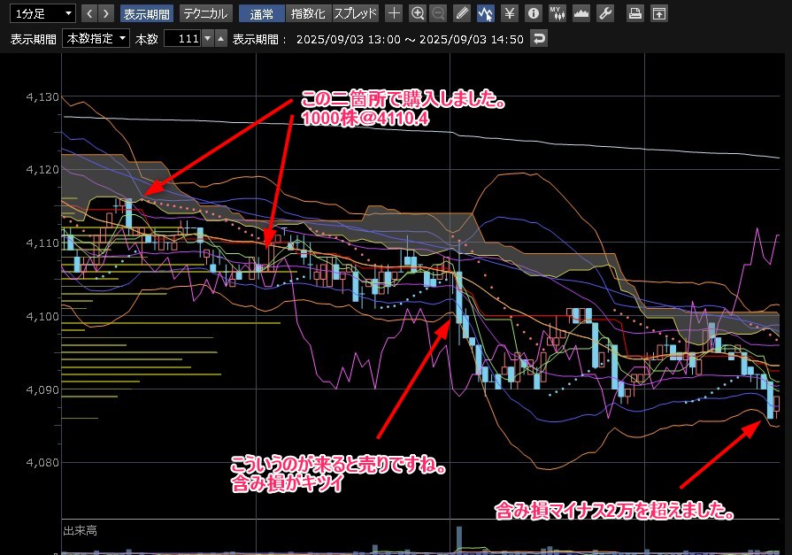Increase the bar count with the up arrow

click(220, 38)
